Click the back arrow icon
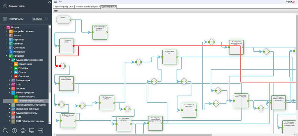 coord(61,2)
